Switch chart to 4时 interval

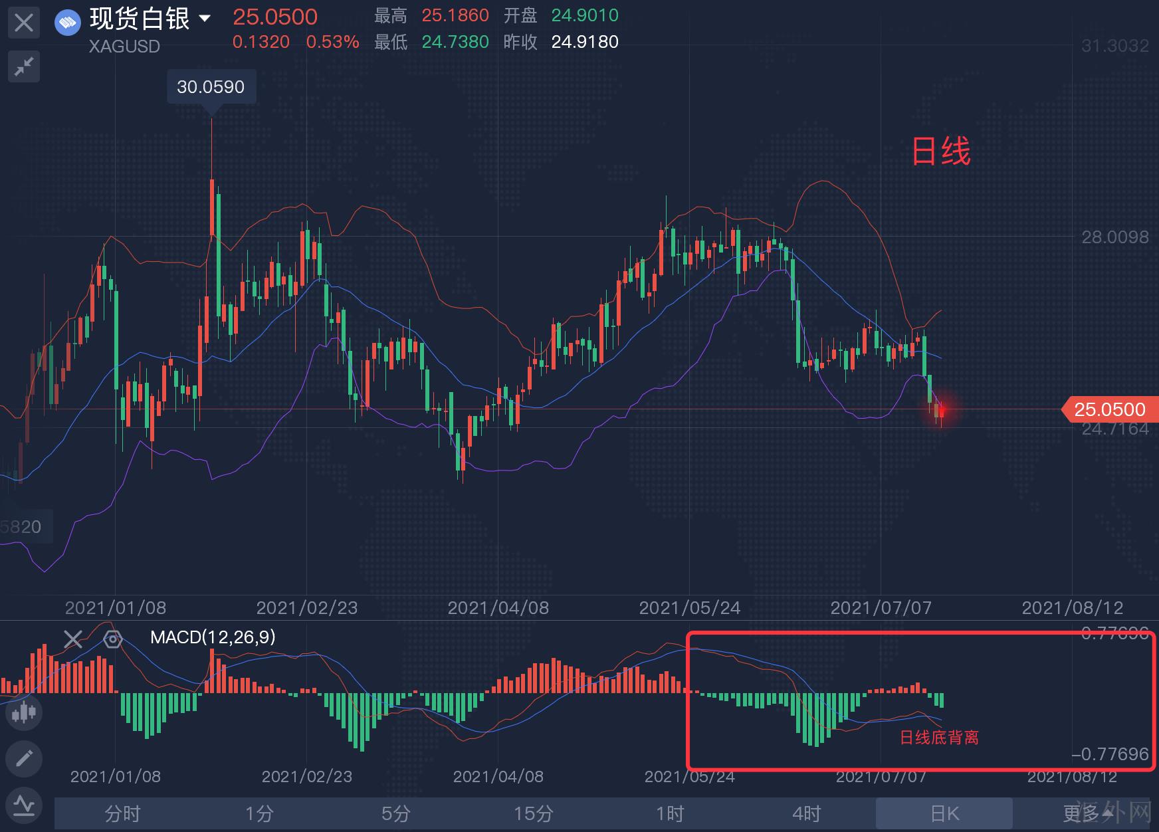coord(807,813)
